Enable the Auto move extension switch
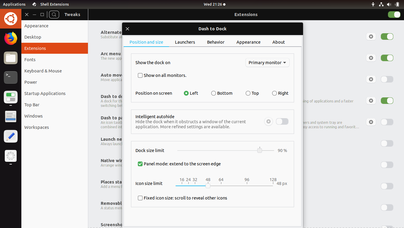Viewport: 404px width, 228px height. [387, 79]
